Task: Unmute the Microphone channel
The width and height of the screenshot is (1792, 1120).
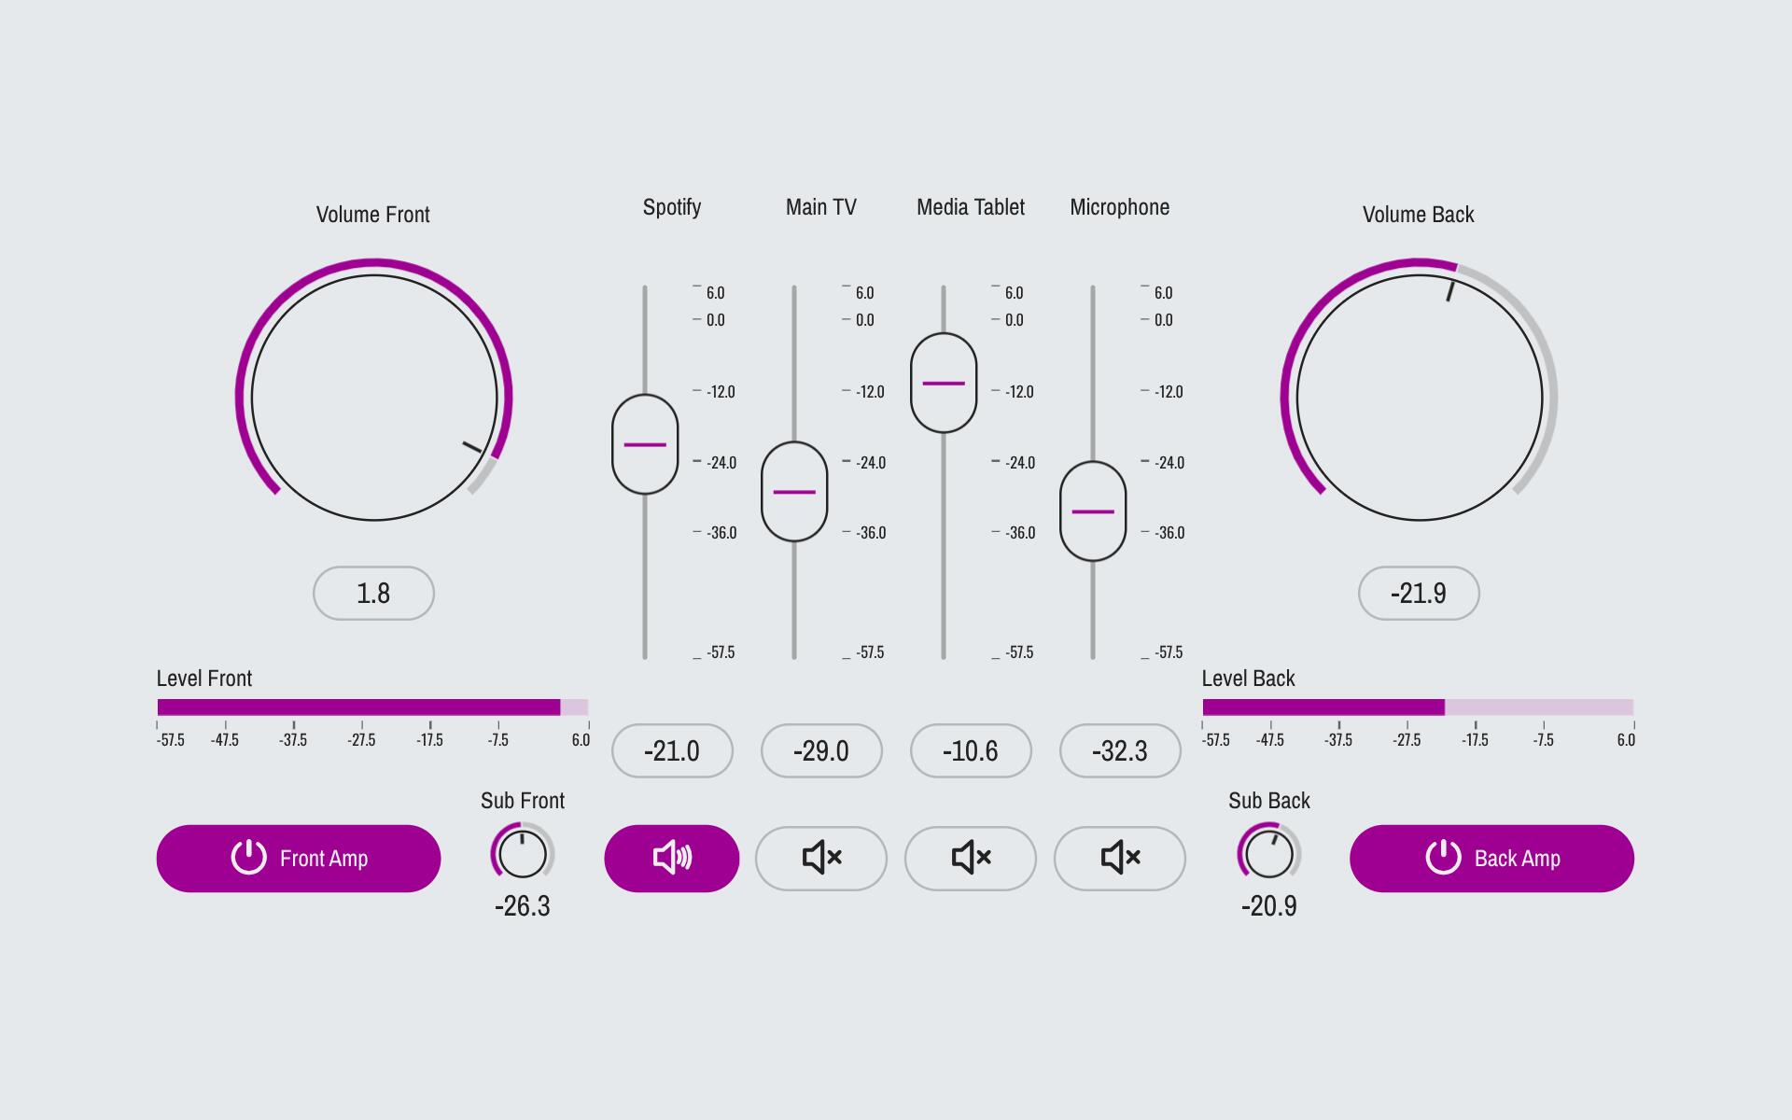Action: pyautogui.click(x=1119, y=858)
